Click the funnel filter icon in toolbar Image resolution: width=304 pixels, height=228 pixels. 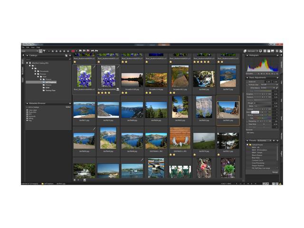[x=44, y=51]
